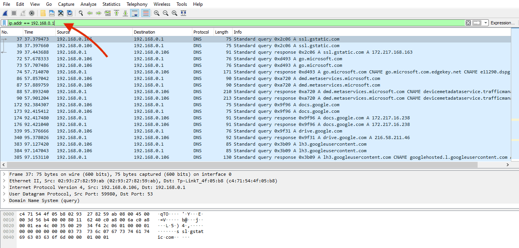Open a saved capture file
This screenshot has width=519, height=248.
[43, 13]
